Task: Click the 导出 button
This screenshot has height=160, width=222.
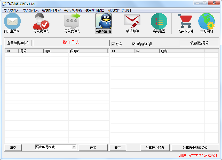Action: pos(93,148)
